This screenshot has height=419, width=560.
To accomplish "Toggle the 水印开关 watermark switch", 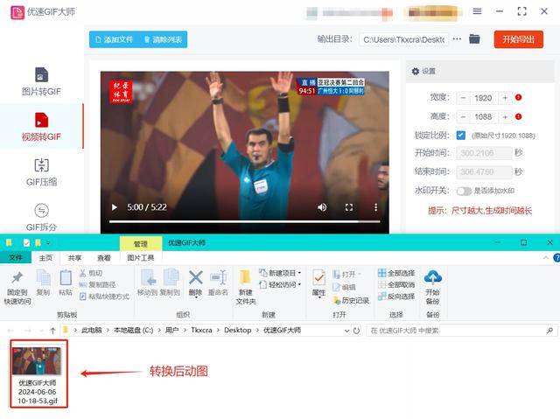I will (x=464, y=191).
